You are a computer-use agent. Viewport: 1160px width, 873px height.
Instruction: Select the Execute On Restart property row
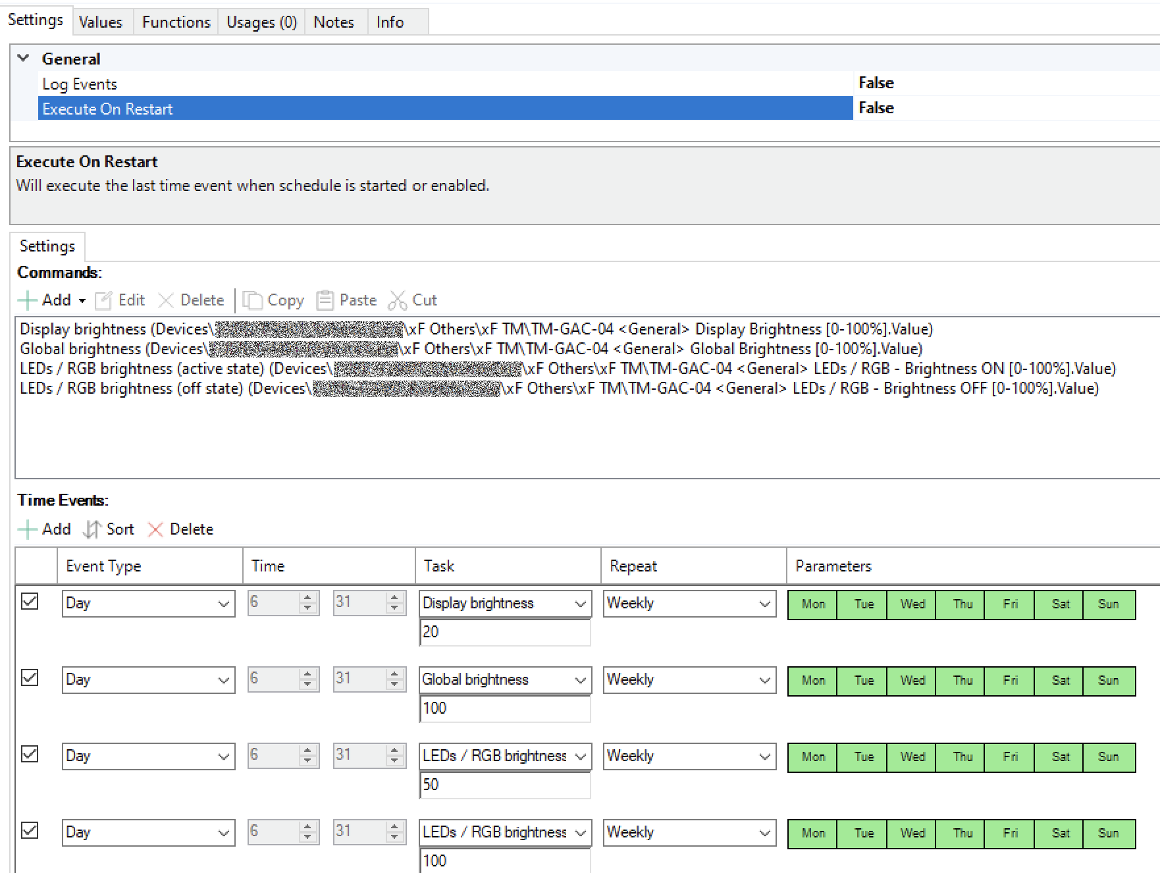point(598,109)
